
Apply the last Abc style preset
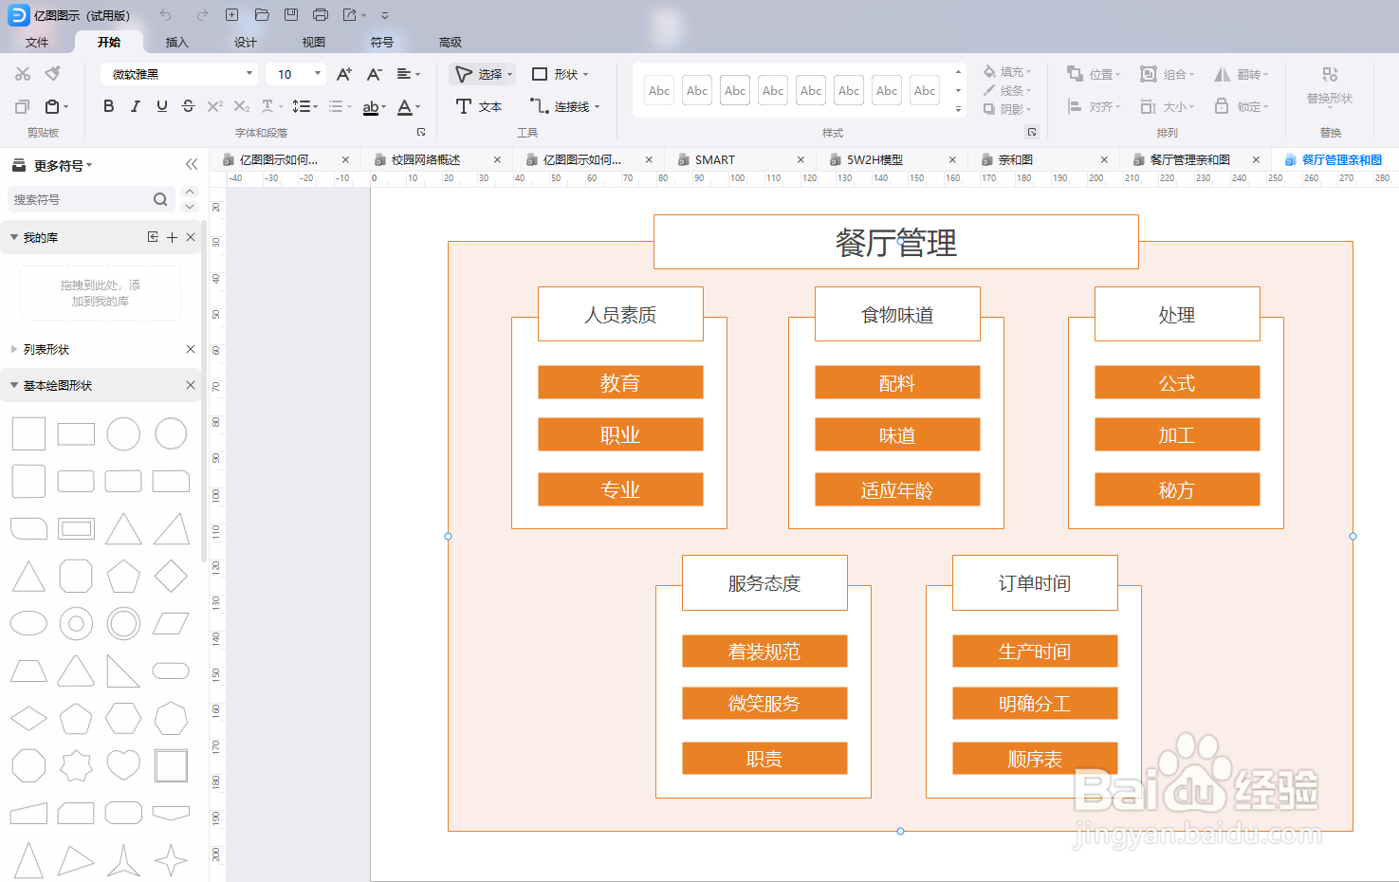(x=925, y=91)
